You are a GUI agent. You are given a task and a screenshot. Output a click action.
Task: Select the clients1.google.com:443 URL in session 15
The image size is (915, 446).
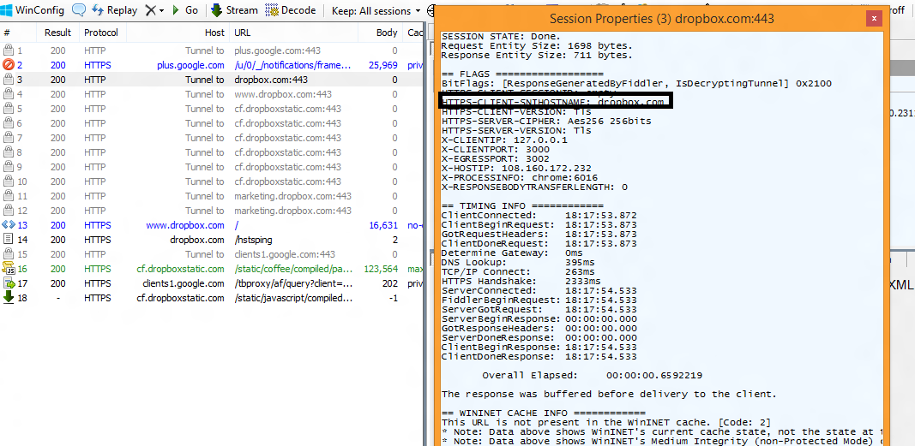point(285,254)
